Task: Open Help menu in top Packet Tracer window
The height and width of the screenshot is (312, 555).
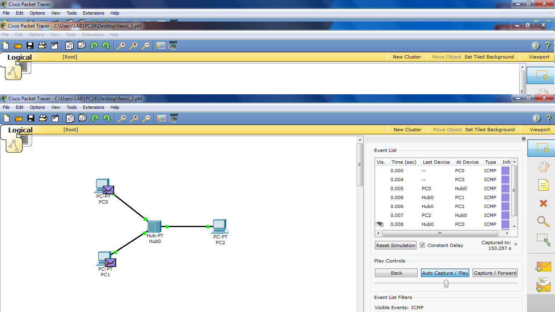Action: point(115,13)
